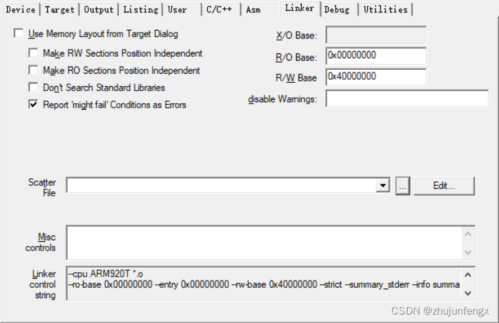Viewport: 499px width, 323px height.
Task: Click the Scatter File path box
Action: point(221,185)
